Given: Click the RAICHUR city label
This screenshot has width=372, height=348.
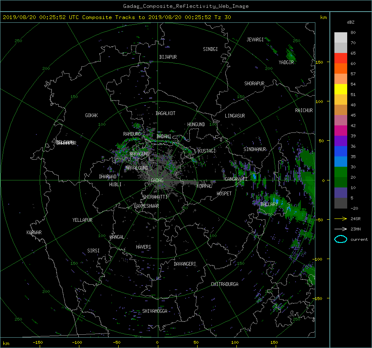Looking at the screenshot, I should [304, 110].
